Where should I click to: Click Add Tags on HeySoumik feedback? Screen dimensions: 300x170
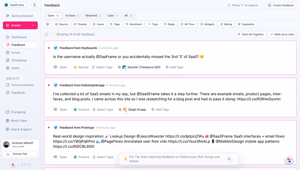175,67
